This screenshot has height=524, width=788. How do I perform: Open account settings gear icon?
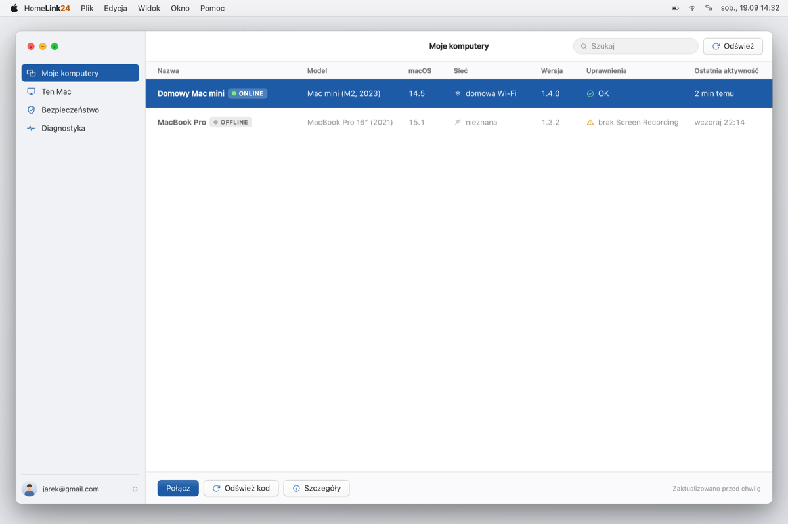[x=135, y=489]
